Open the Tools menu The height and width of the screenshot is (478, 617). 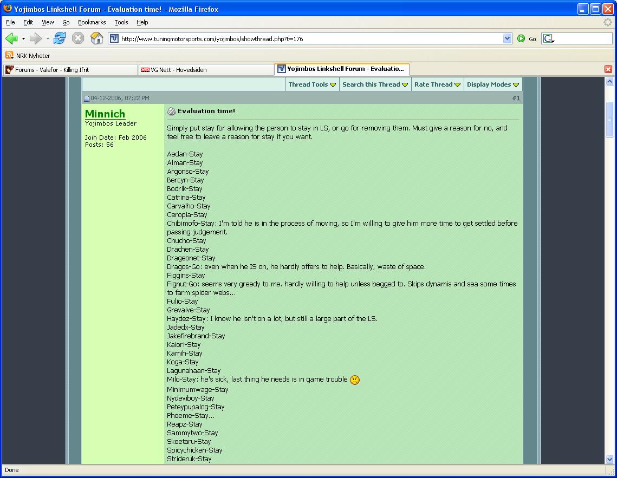click(121, 22)
